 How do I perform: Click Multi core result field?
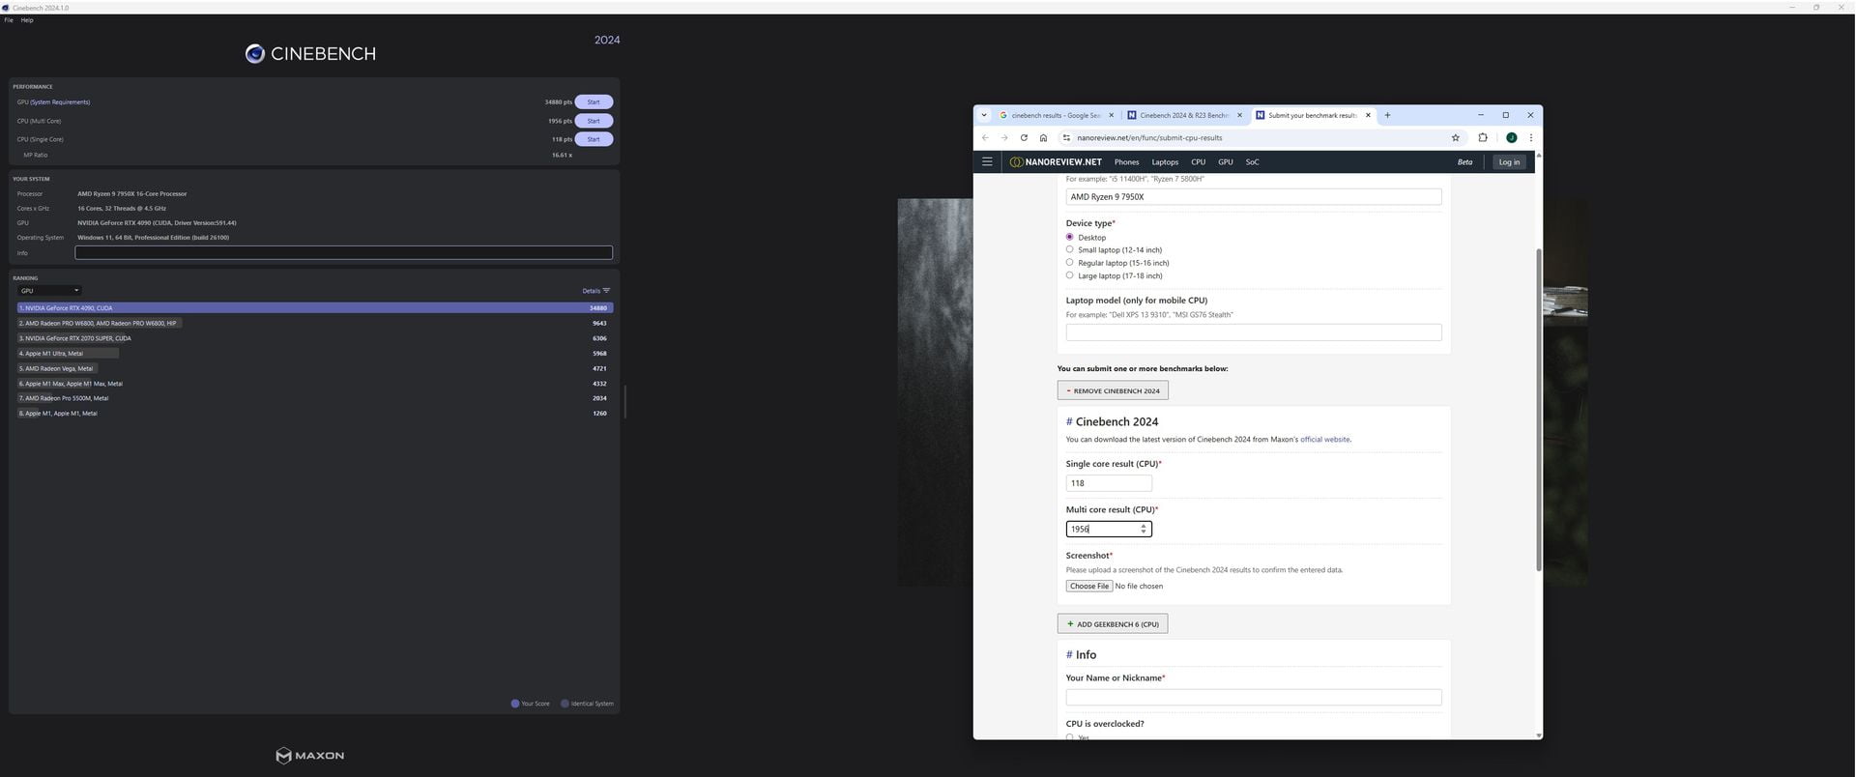pyautogui.click(x=1109, y=529)
